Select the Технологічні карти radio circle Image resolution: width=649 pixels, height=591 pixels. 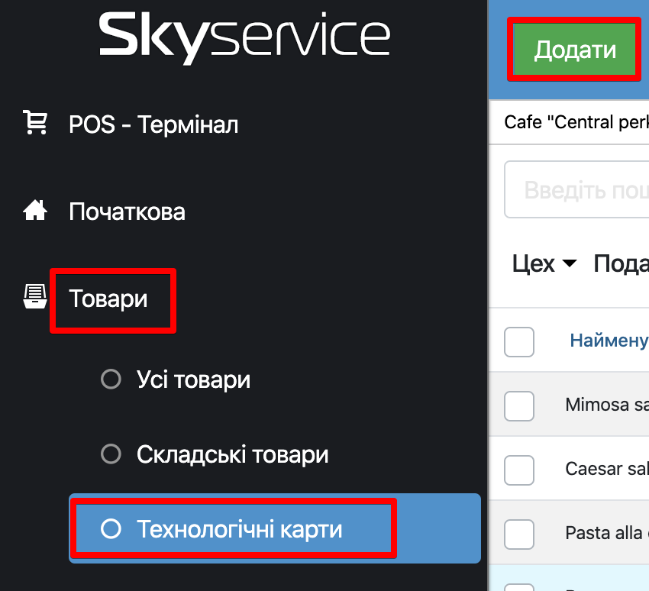click(x=111, y=529)
